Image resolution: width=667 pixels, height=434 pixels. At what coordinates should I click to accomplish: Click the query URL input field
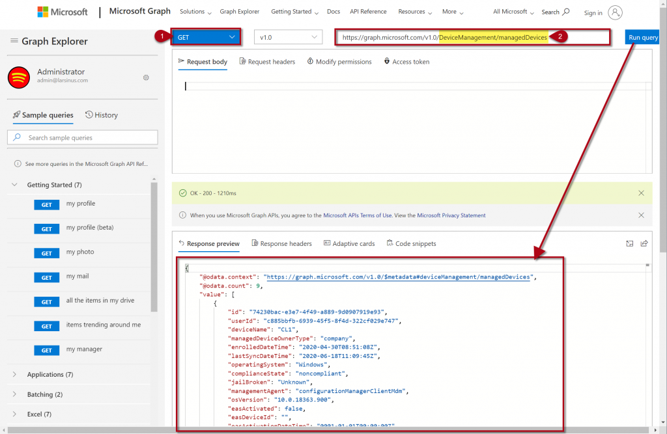coord(473,37)
